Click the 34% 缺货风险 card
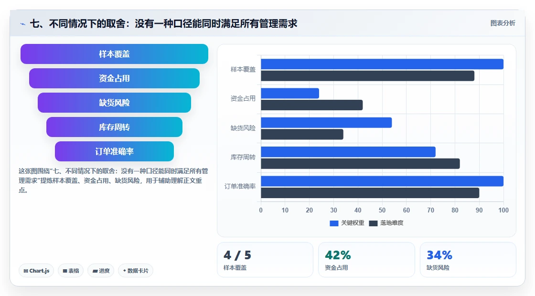 click(x=468, y=260)
